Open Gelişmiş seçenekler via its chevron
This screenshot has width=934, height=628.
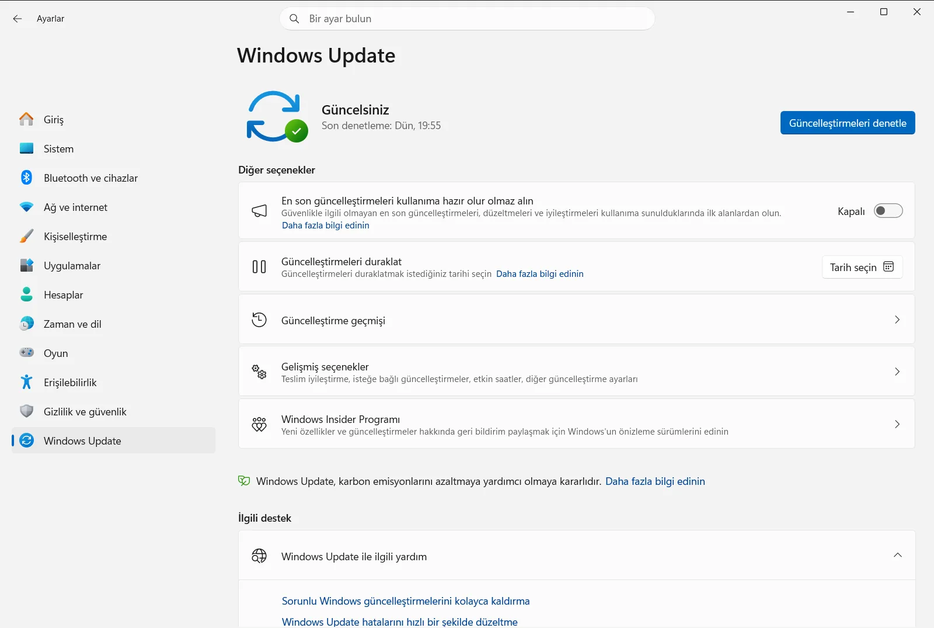[x=897, y=372]
